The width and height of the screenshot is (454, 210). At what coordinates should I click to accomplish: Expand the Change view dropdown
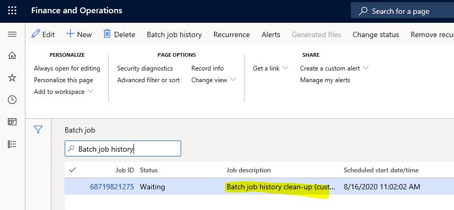coord(213,80)
